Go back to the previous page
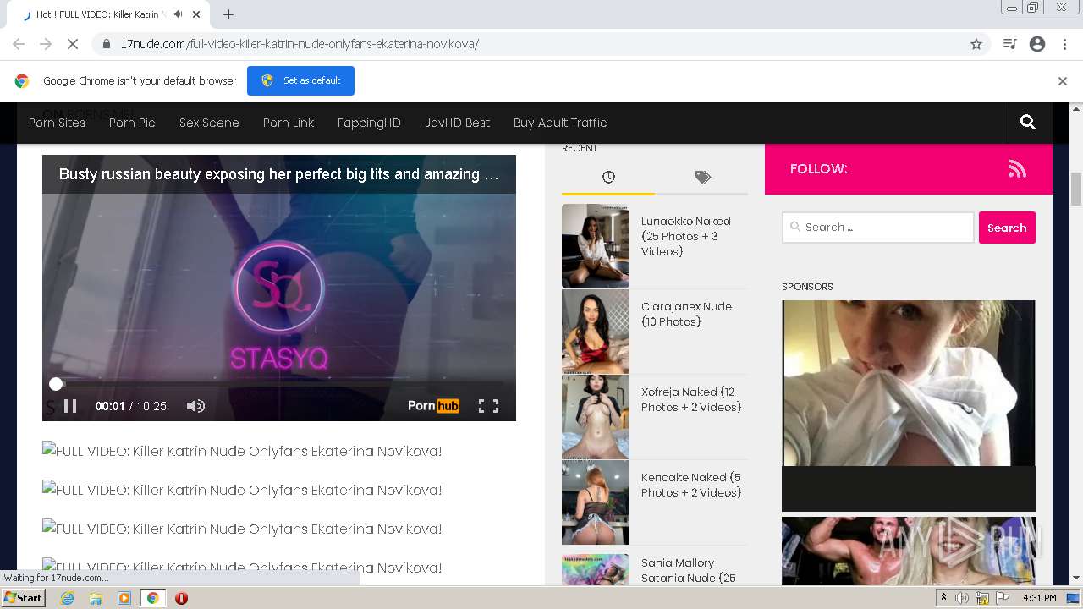1083x609 pixels. (19, 44)
